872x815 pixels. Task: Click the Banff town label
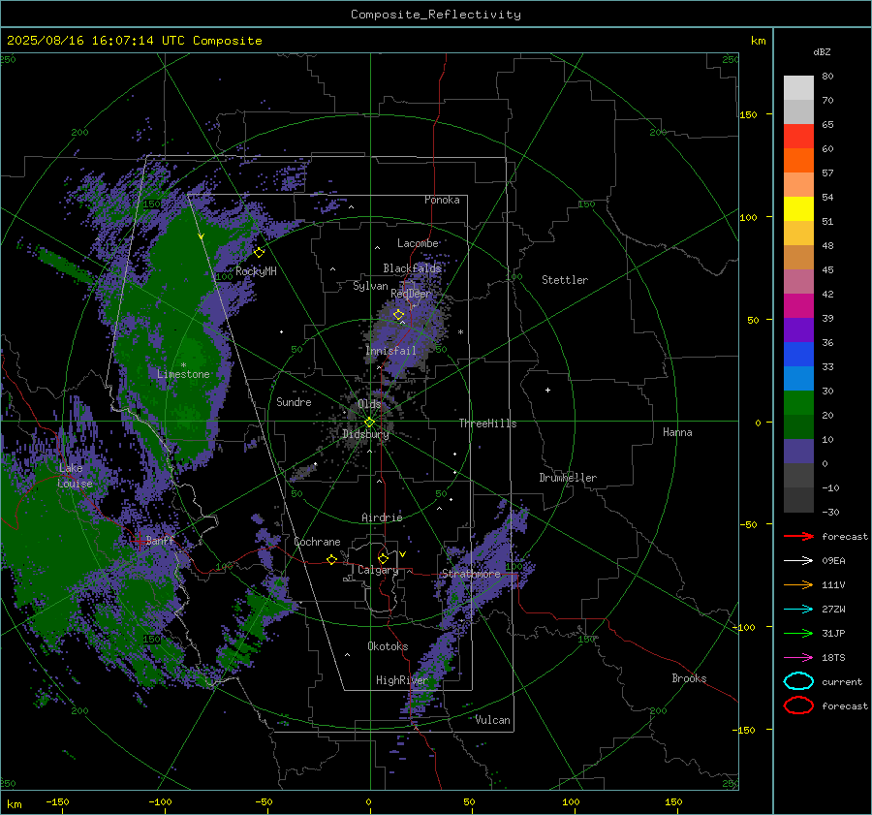click(160, 540)
